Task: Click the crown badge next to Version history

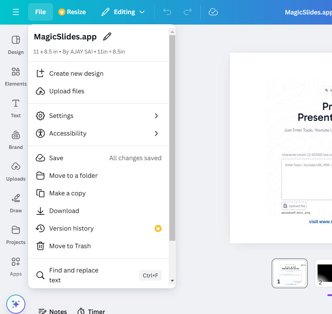Action: click(158, 228)
